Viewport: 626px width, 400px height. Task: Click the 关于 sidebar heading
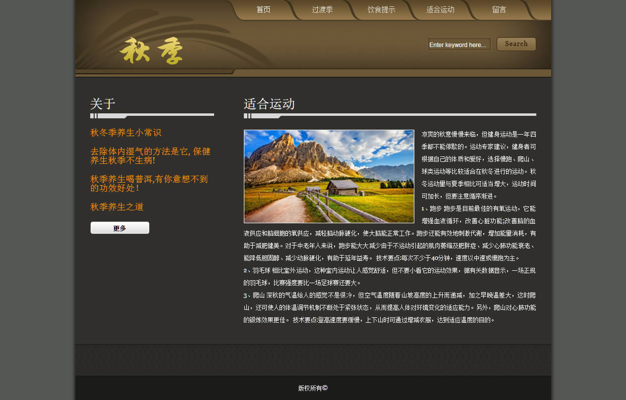(x=103, y=104)
